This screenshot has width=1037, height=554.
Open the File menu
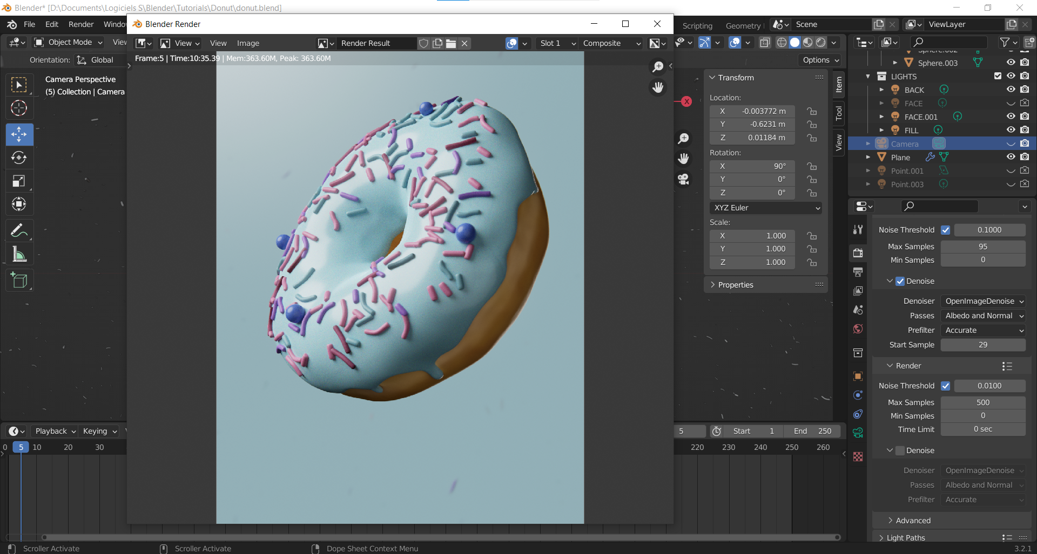[29, 24]
